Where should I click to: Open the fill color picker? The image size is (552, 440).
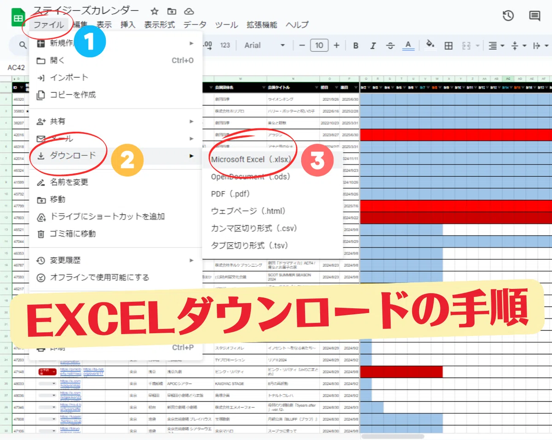430,45
